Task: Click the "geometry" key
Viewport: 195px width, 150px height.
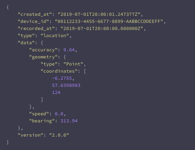Action: coord(43,57)
